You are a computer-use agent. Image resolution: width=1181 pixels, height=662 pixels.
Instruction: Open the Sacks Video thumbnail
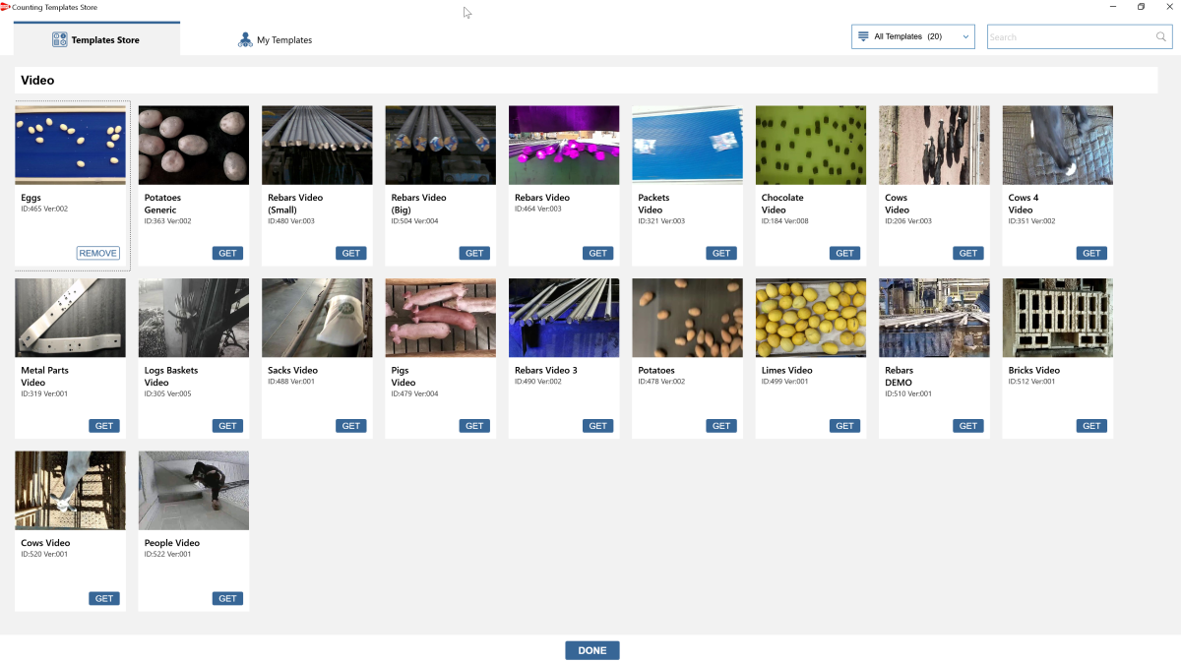(317, 318)
